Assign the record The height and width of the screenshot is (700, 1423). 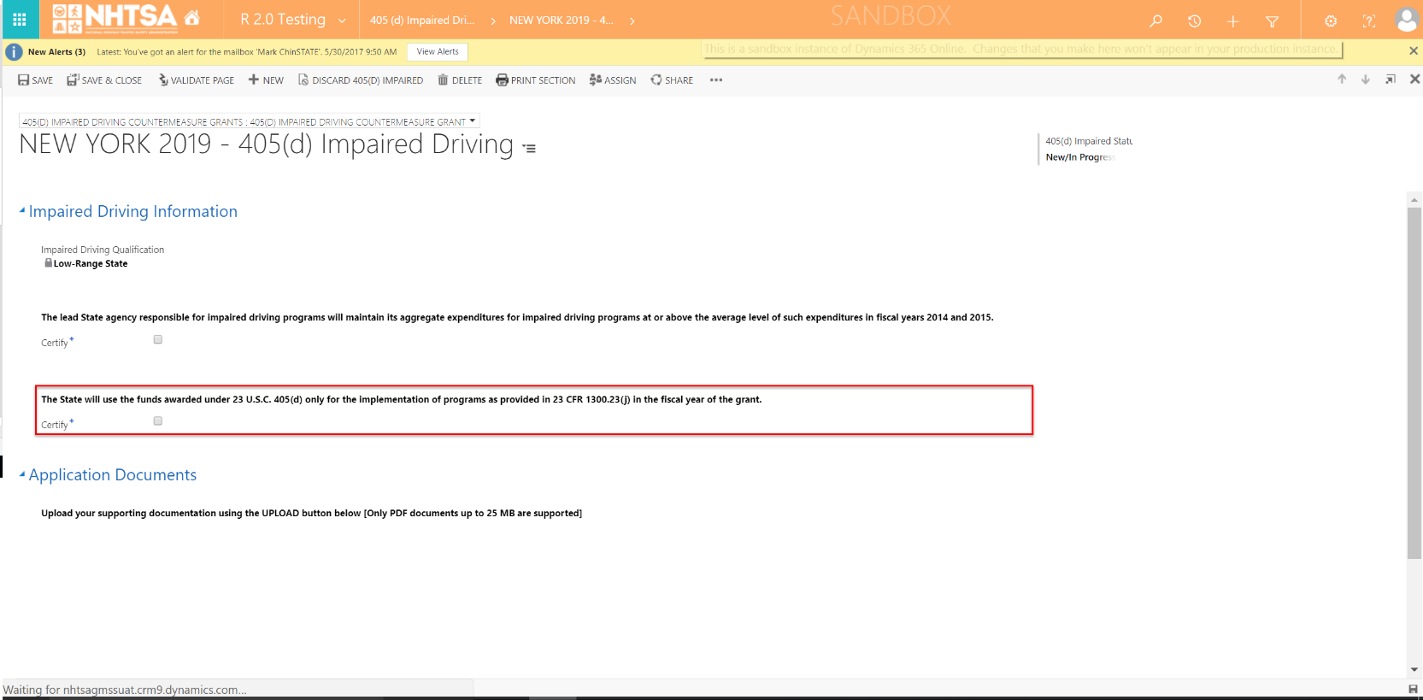pyautogui.click(x=613, y=80)
